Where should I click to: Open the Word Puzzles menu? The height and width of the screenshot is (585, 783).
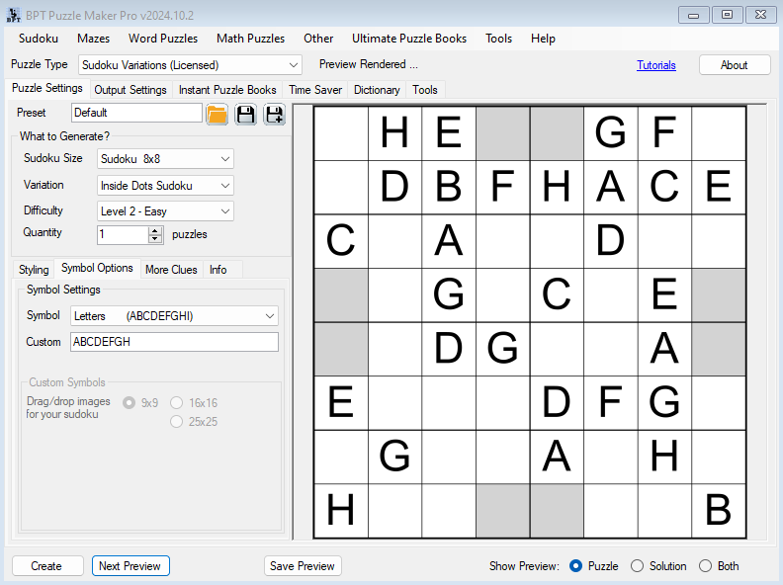pos(163,39)
